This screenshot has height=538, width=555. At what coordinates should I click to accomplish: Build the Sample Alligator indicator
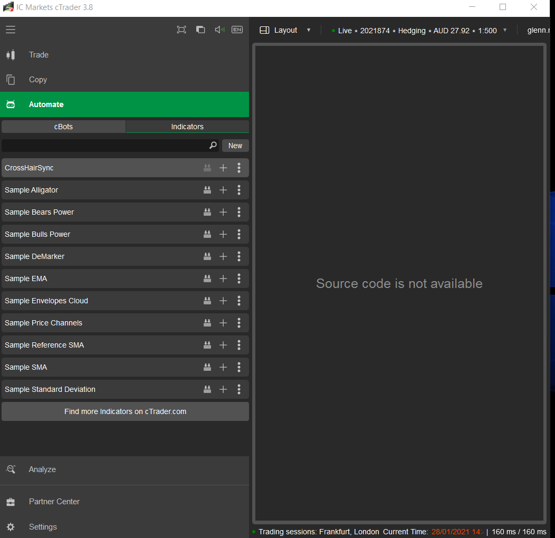point(207,190)
